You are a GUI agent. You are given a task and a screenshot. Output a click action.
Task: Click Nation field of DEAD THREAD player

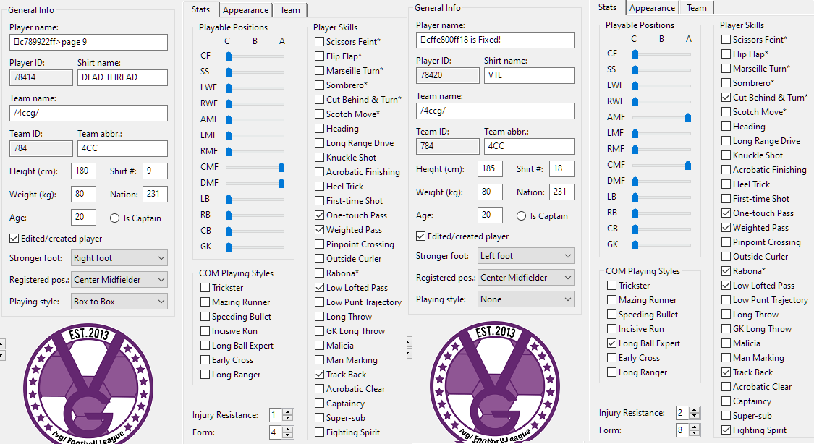click(x=155, y=194)
